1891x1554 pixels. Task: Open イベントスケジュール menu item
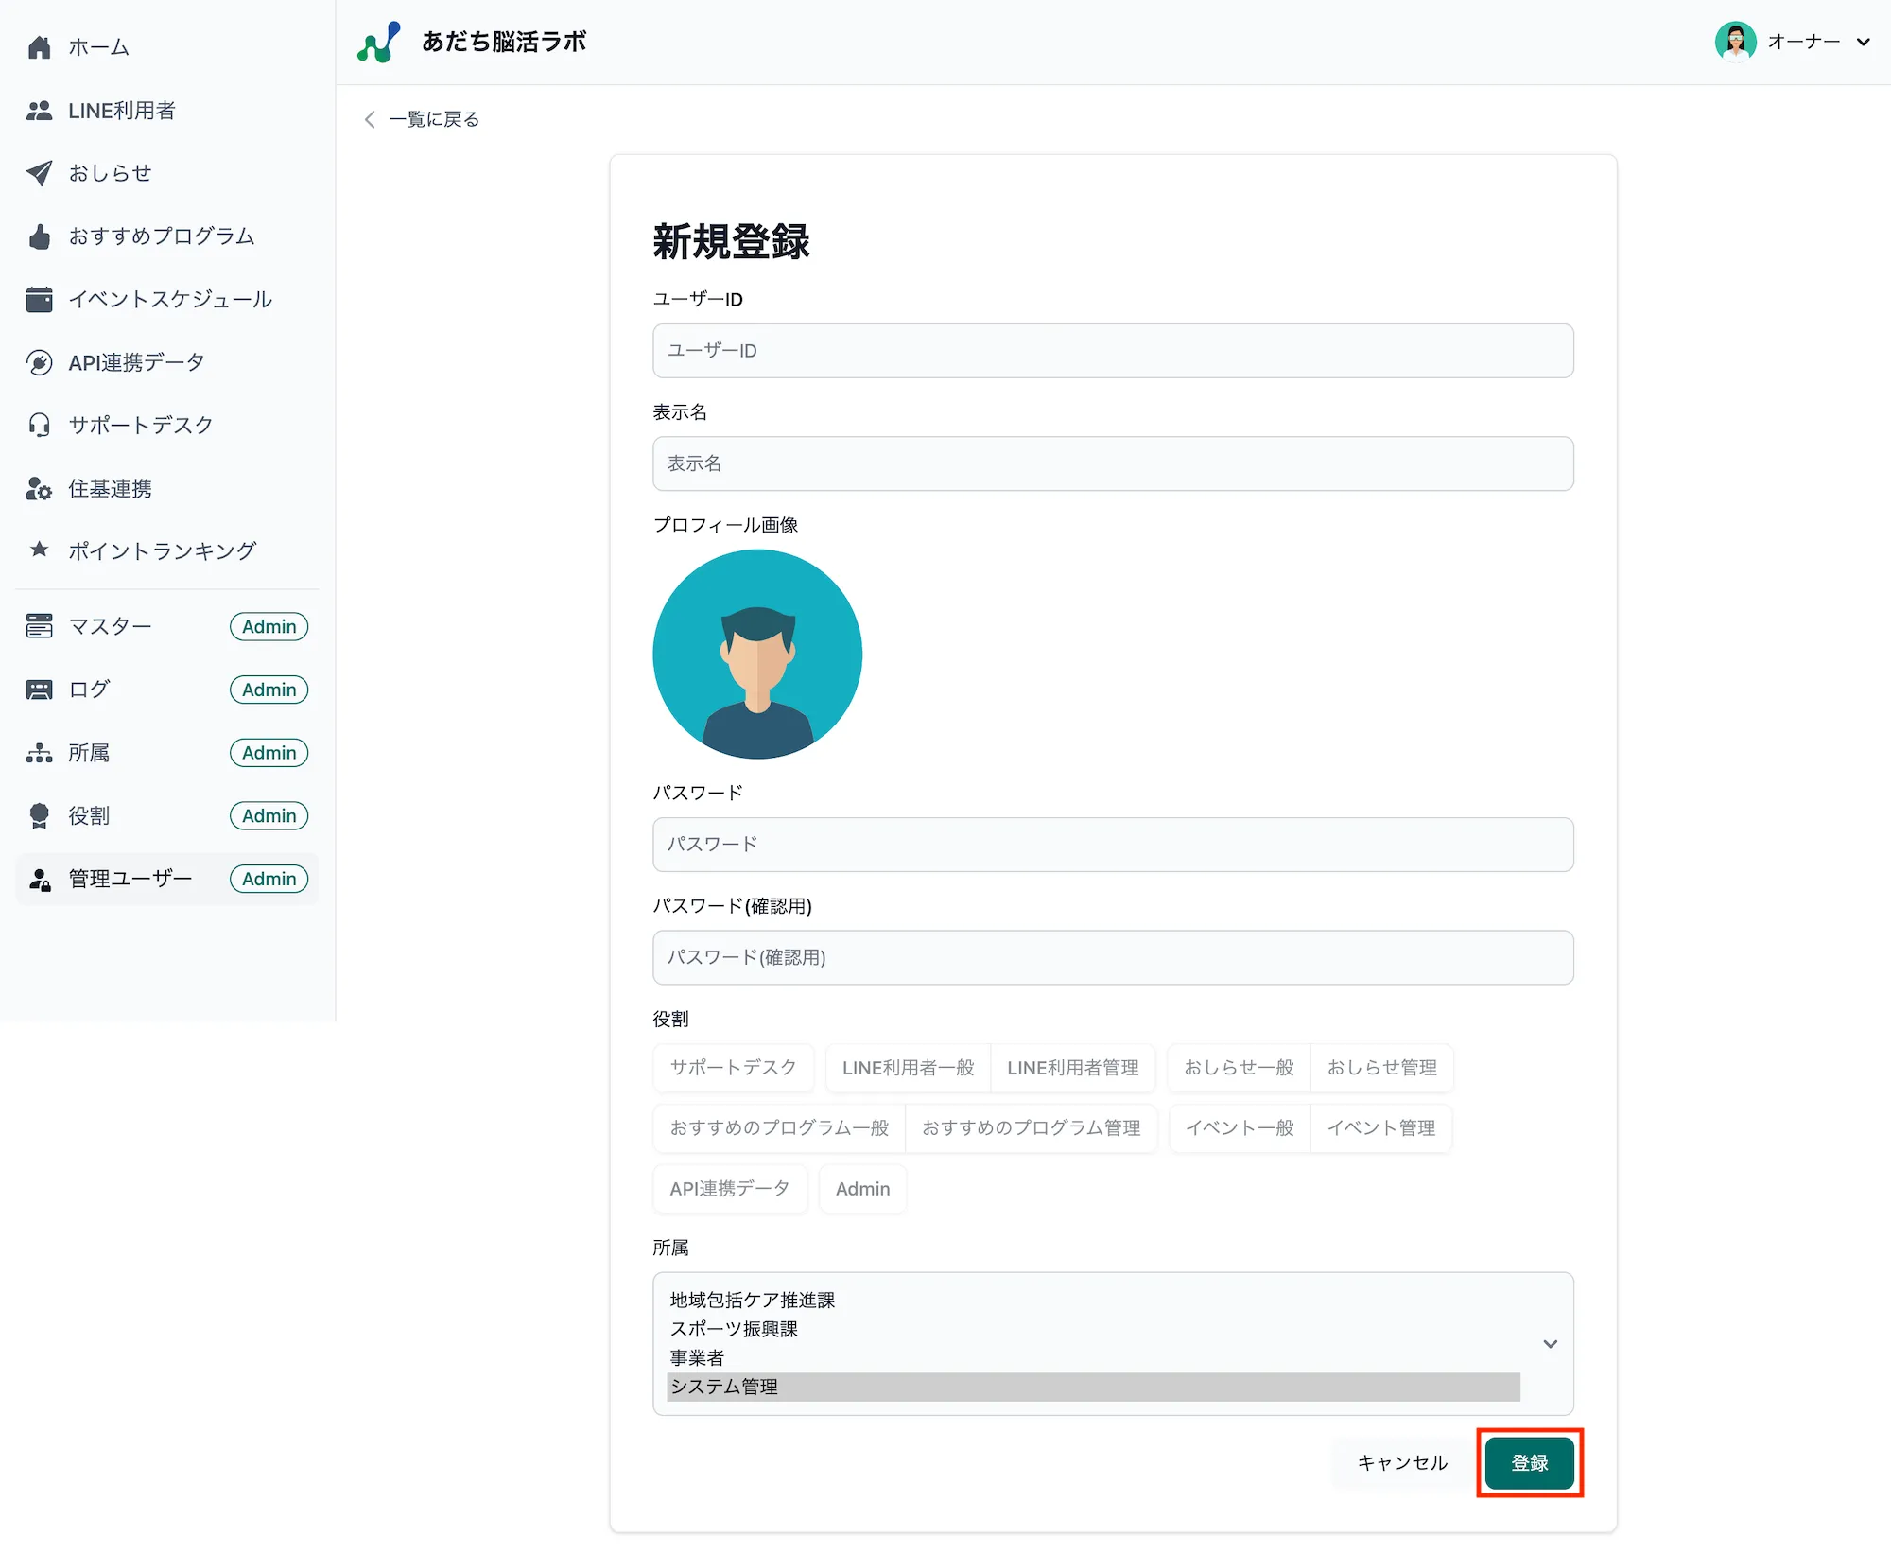(x=167, y=299)
